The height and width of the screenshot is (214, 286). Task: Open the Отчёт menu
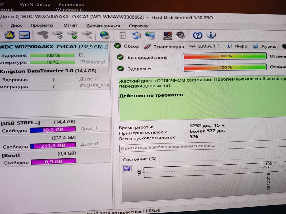[x=71, y=25]
